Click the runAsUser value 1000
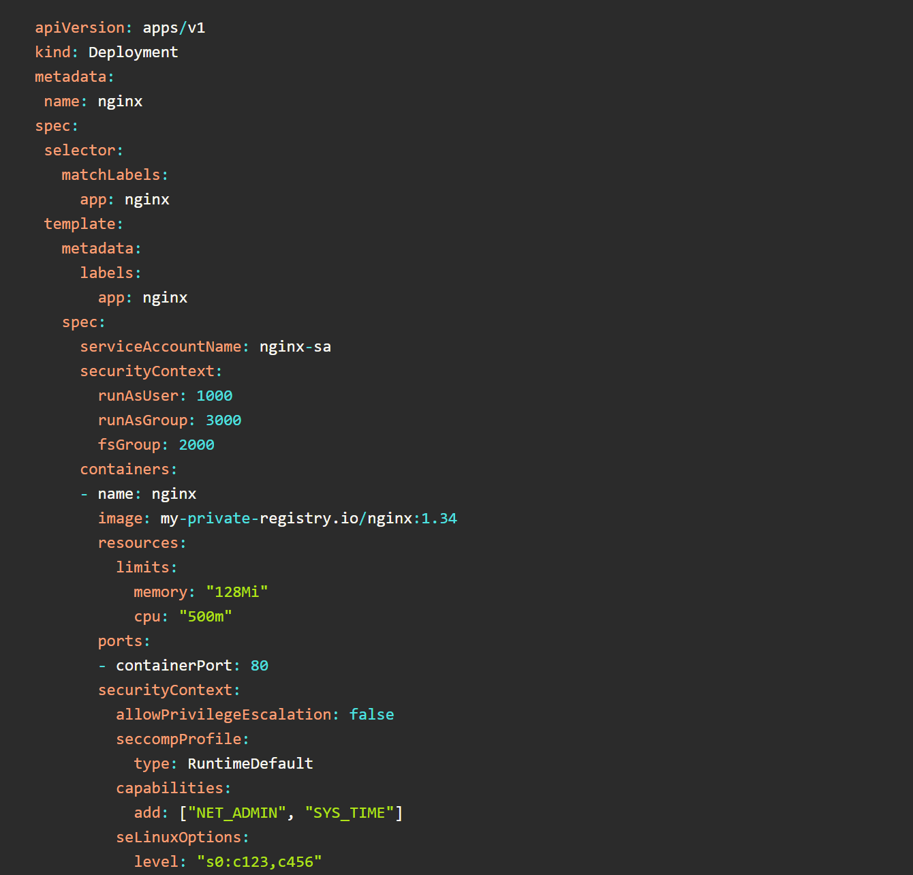This screenshot has width=913, height=875. pyautogui.click(x=214, y=396)
